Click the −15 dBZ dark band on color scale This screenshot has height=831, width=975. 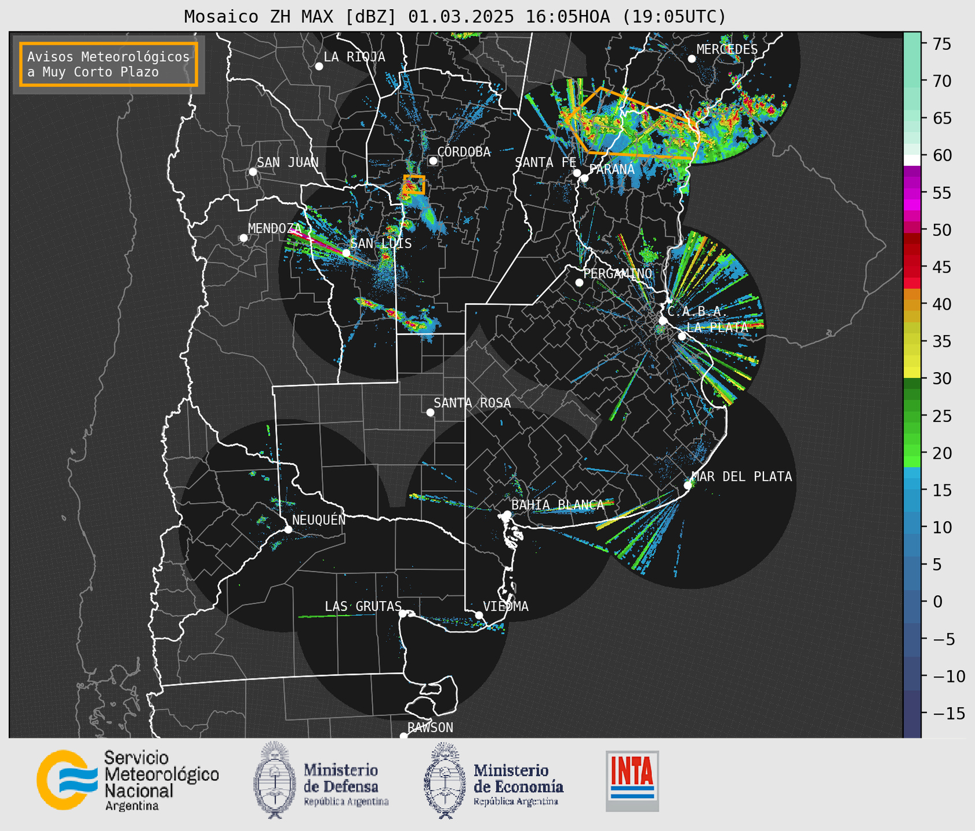tap(912, 713)
